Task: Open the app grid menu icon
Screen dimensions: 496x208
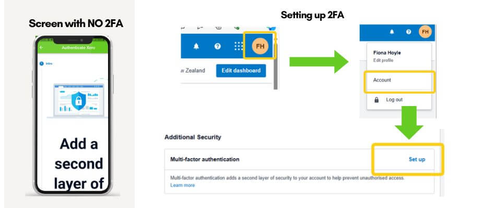Action: tap(239, 46)
